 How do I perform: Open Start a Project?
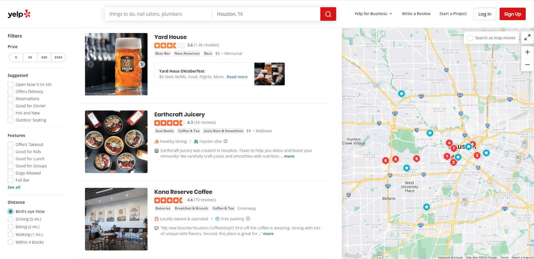[453, 14]
